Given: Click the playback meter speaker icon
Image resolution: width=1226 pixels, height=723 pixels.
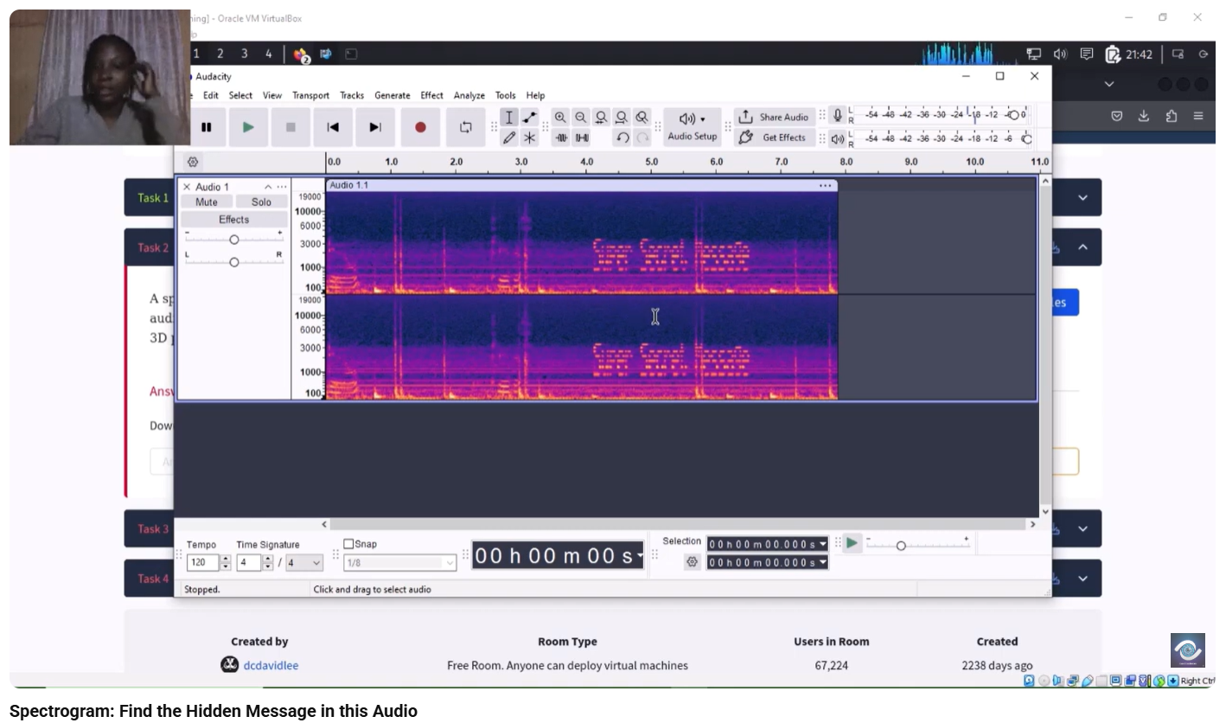Looking at the screenshot, I should pos(837,138).
